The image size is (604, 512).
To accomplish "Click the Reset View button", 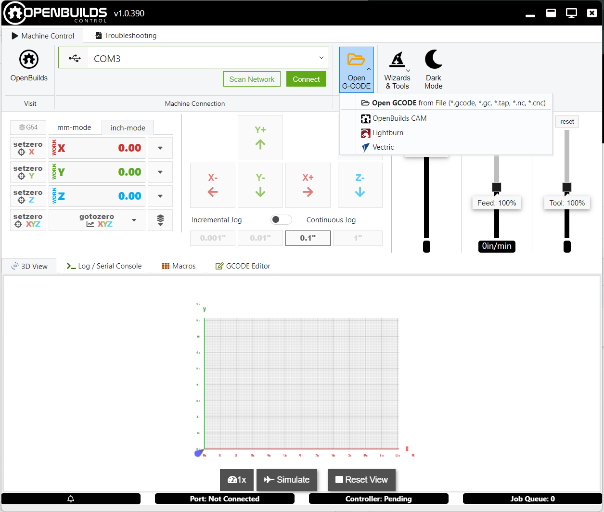I will [361, 480].
